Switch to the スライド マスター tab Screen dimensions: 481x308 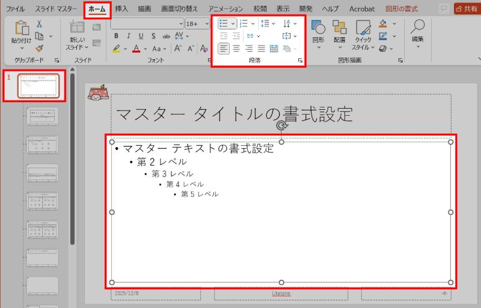coord(56,9)
